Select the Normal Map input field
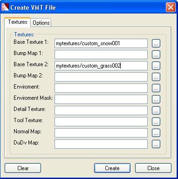This screenshot has height=179, width=178. click(101, 133)
